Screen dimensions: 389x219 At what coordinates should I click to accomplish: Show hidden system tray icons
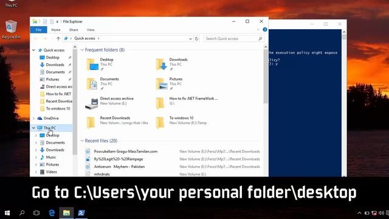pos(359,213)
